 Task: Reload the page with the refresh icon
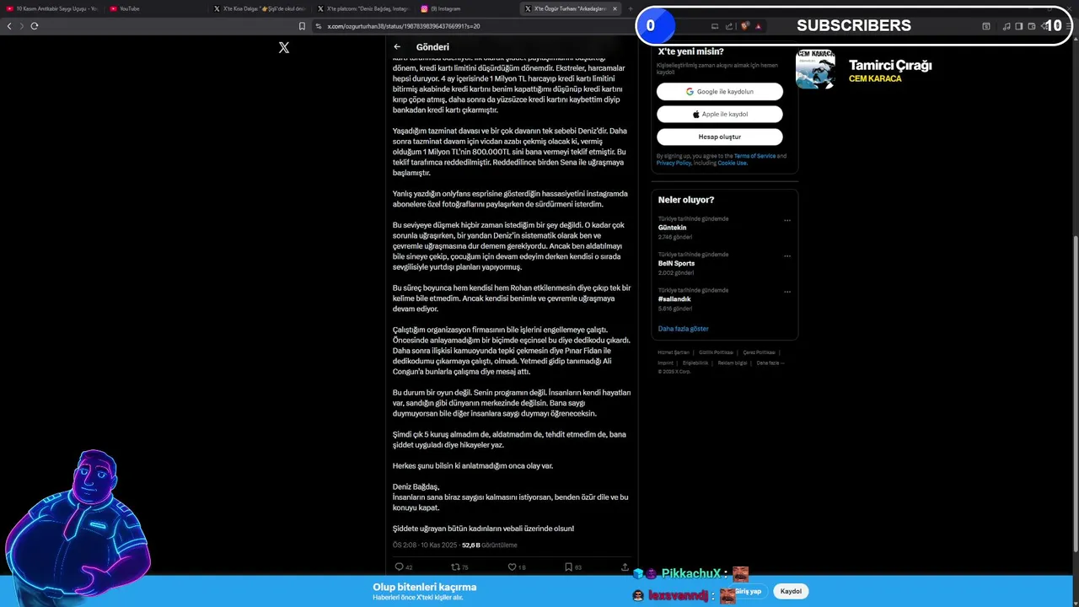coord(35,26)
